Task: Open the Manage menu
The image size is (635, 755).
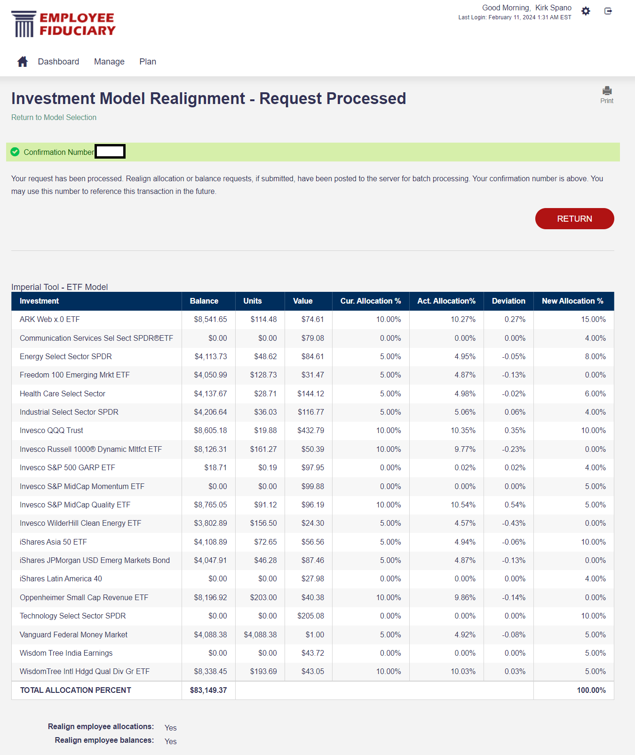Action: pos(109,62)
